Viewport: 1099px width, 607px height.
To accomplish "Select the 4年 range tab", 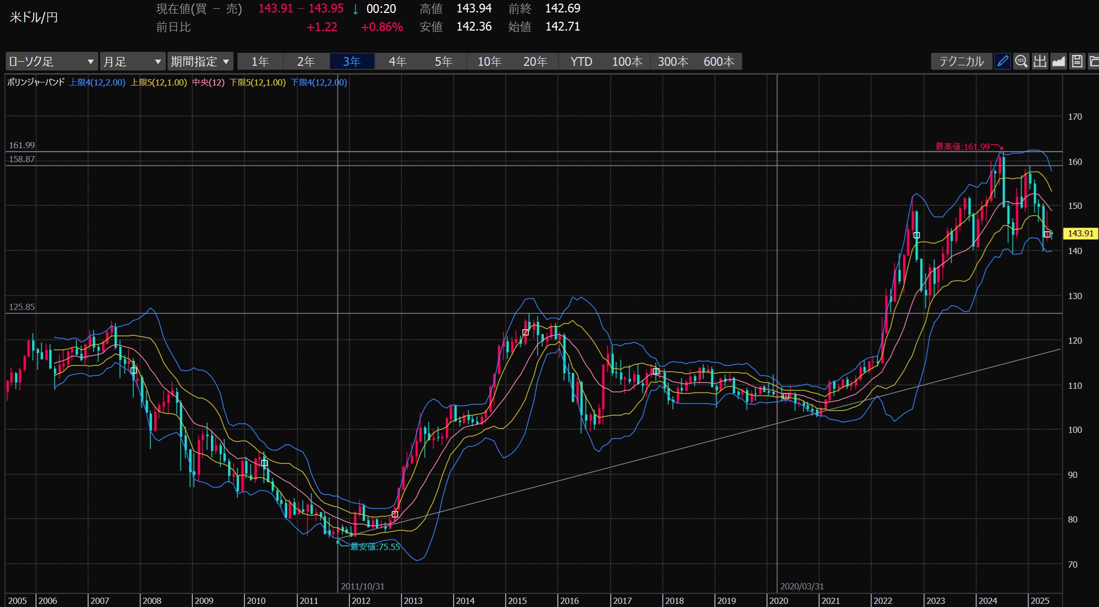I will [x=398, y=62].
